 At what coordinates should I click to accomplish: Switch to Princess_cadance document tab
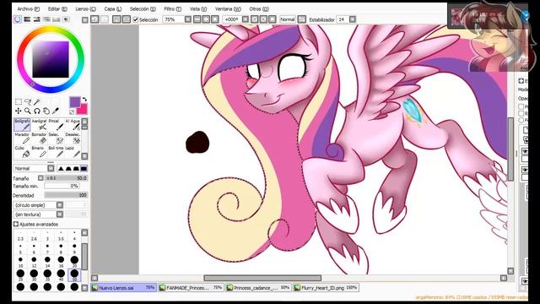point(259,287)
